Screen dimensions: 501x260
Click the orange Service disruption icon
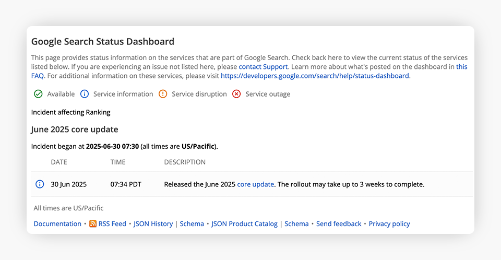[x=163, y=94]
